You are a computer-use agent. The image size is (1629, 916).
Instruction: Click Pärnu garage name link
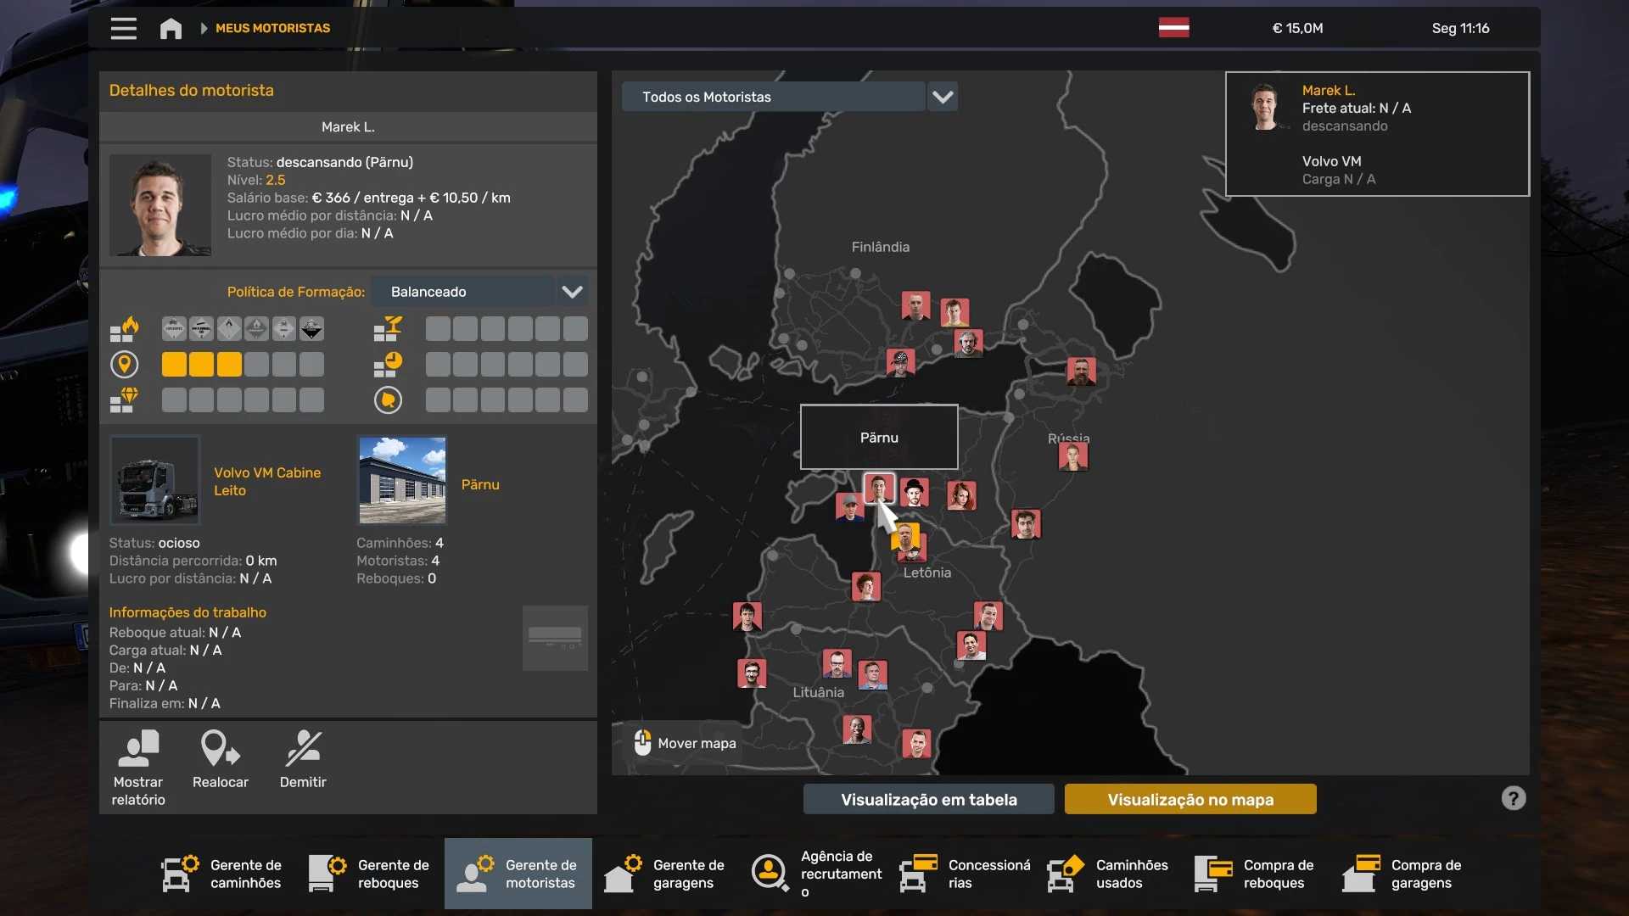click(x=480, y=484)
